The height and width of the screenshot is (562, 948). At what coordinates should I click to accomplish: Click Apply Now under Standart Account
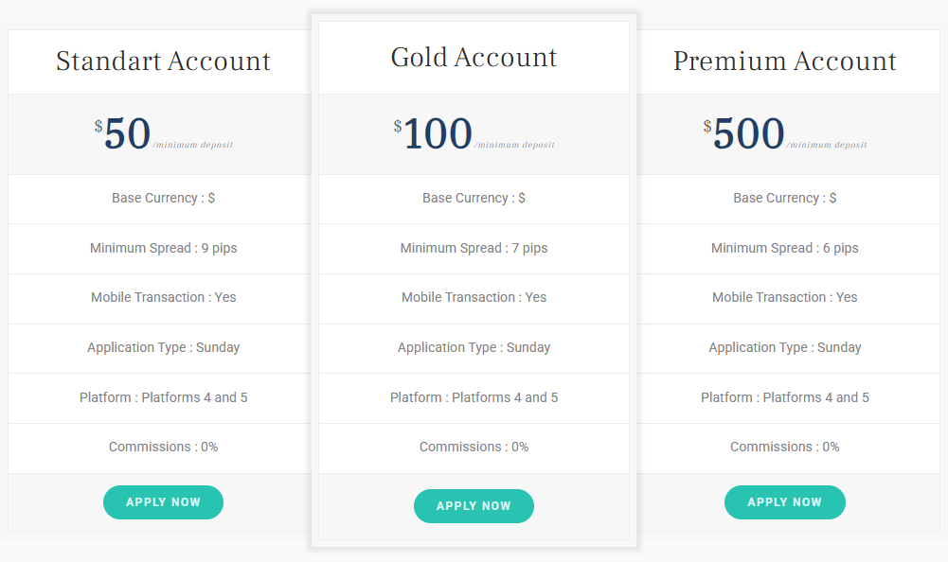[x=163, y=502]
